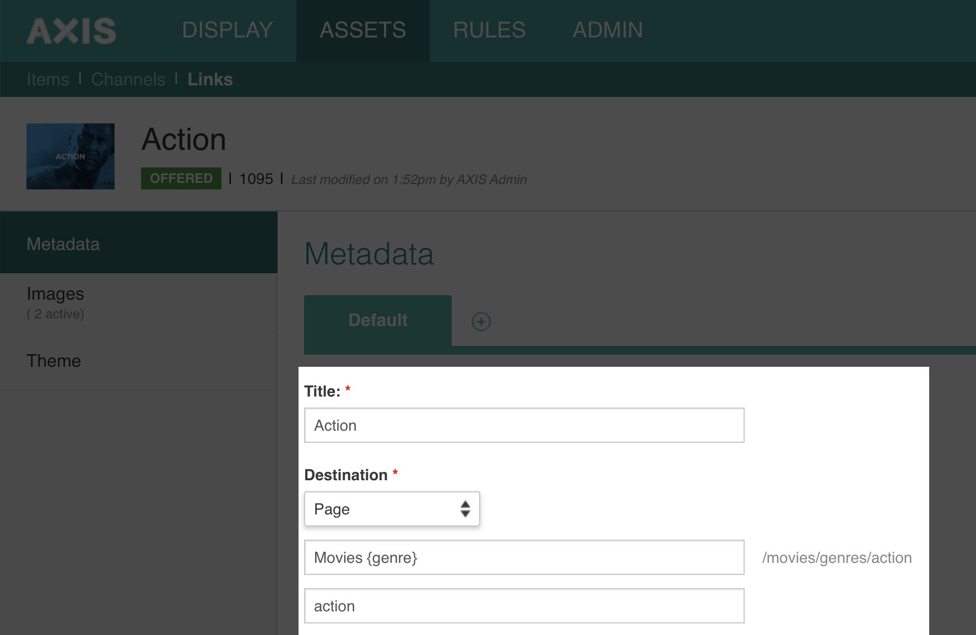
Task: Go to Links sub-navigation
Action: click(x=210, y=79)
